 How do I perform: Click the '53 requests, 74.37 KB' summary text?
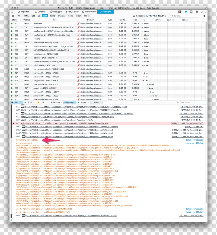151,16
